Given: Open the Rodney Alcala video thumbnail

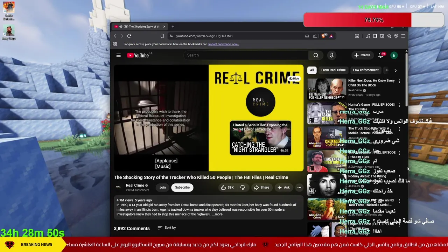Looking at the screenshot, I should coord(327,185).
